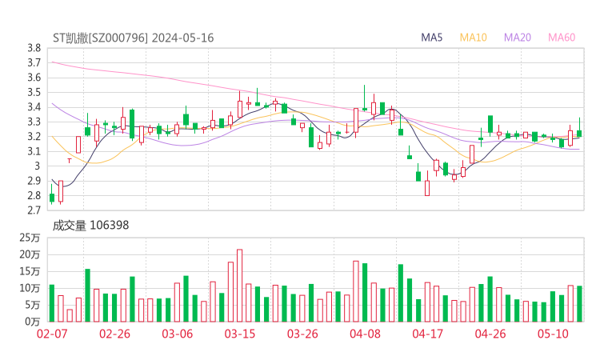Click the 03-06 date axis label
The width and height of the screenshot is (592, 352).
tap(177, 334)
